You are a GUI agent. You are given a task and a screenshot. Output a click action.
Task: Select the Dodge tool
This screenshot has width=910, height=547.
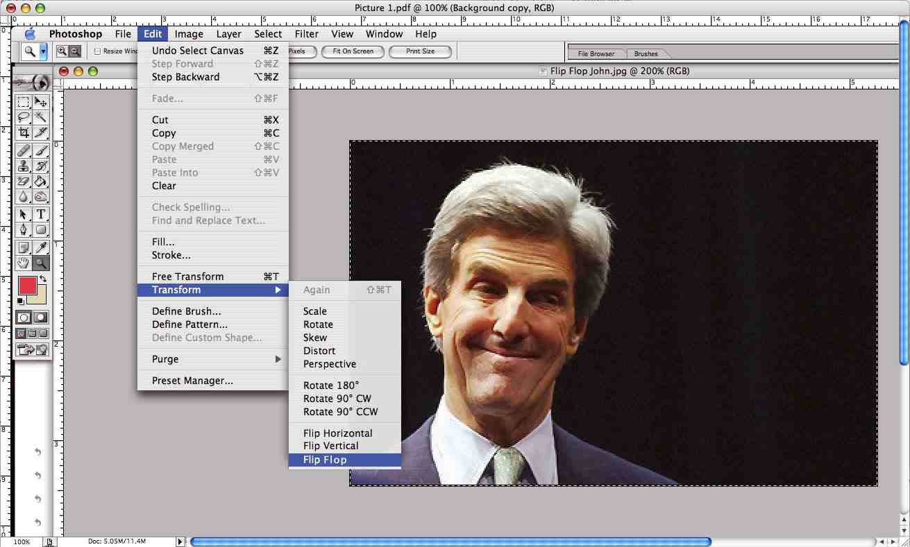point(41,197)
